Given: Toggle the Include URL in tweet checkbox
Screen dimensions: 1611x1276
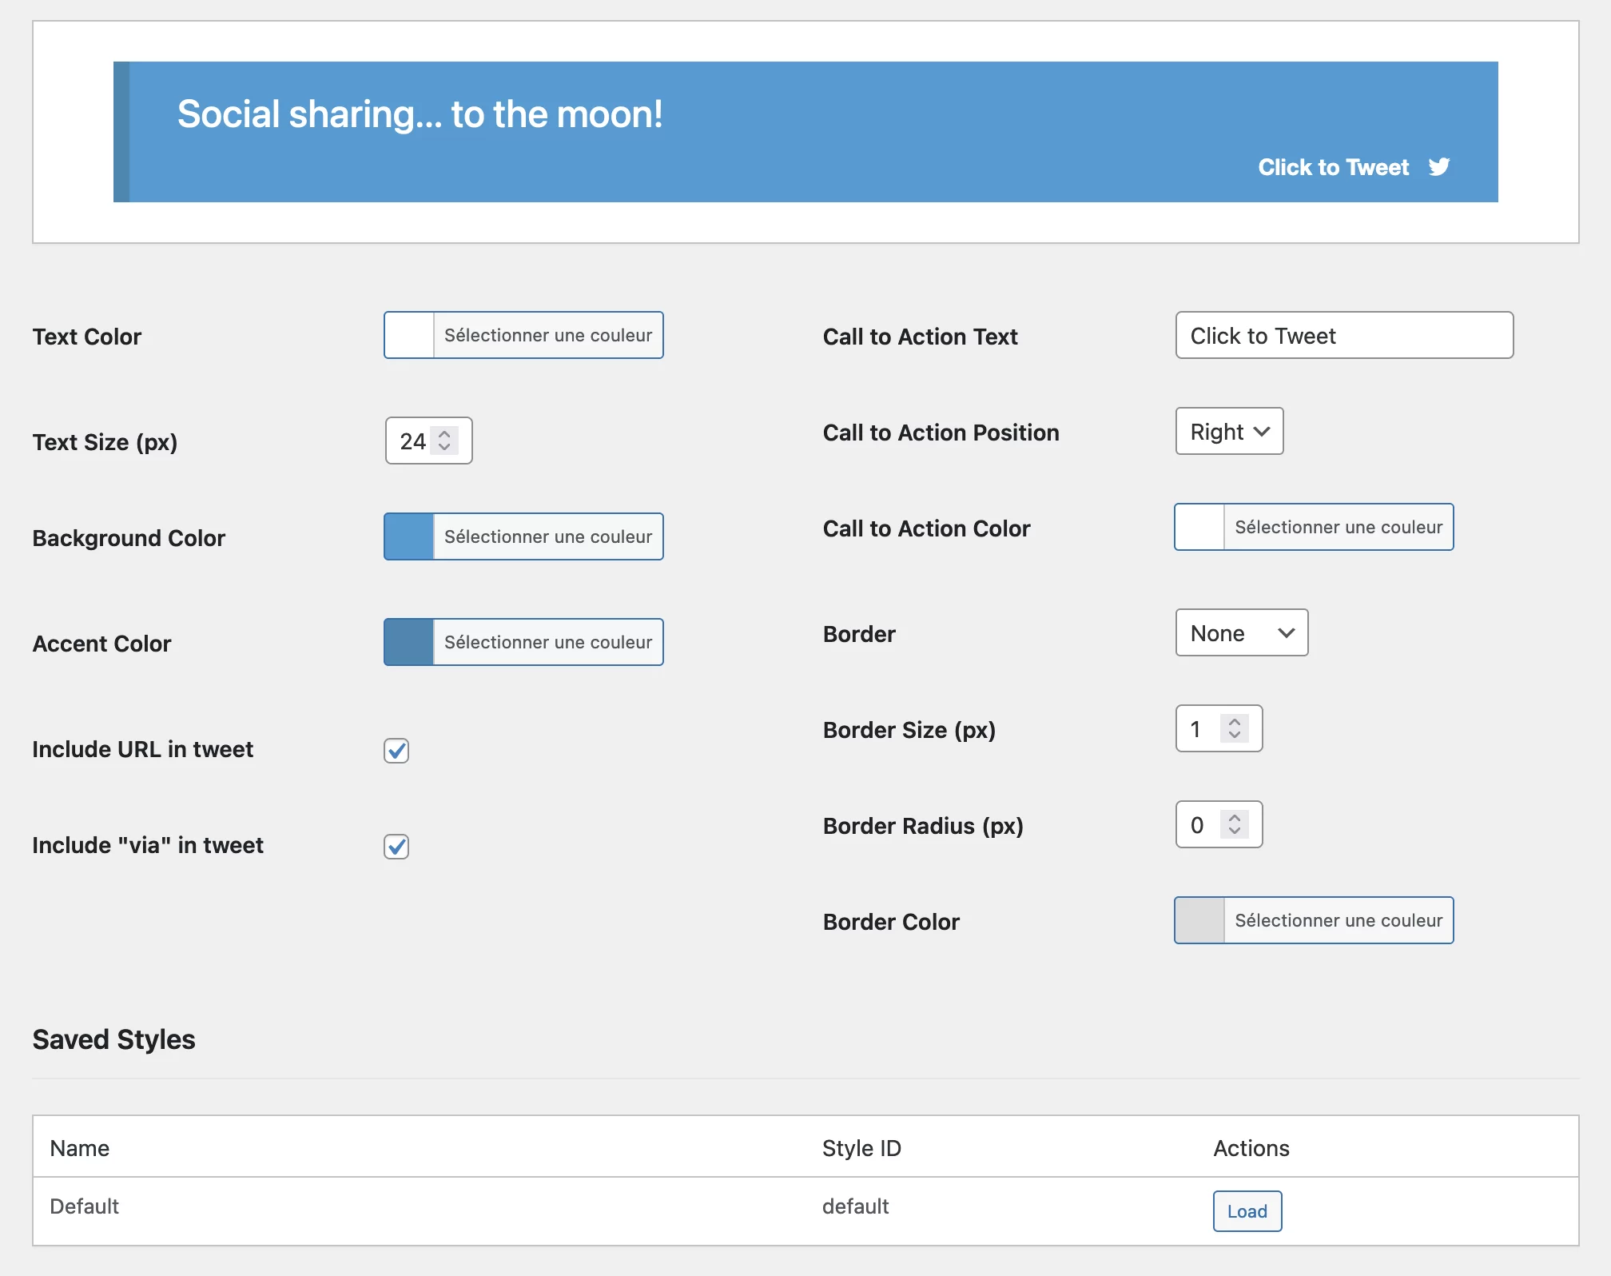Looking at the screenshot, I should [x=396, y=750].
